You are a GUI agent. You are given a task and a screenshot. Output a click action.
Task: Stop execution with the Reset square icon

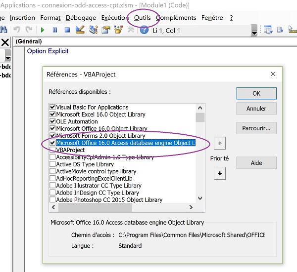point(67,30)
